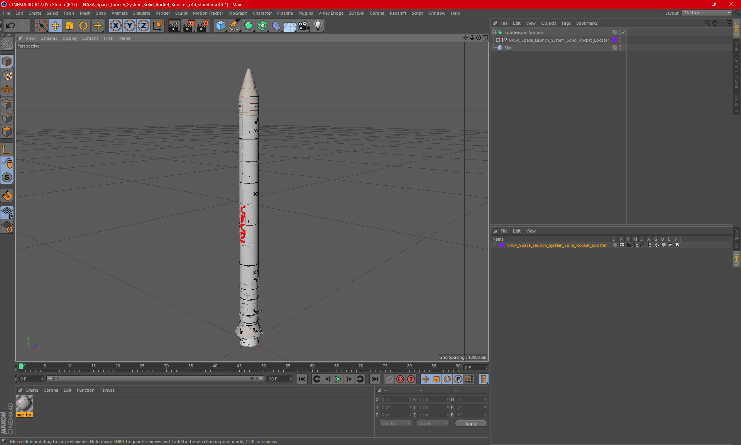Image resolution: width=741 pixels, height=445 pixels.
Task: Open the Bend deformer icon
Action: [276, 25]
